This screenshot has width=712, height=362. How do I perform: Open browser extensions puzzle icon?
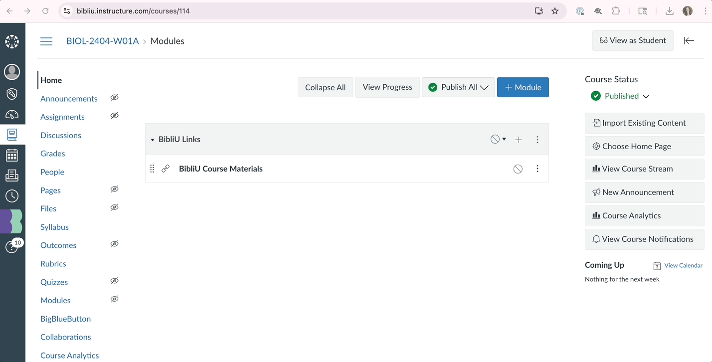point(616,11)
